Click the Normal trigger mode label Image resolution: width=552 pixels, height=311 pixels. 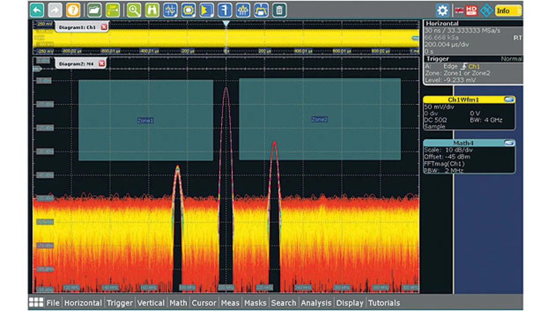click(x=511, y=59)
